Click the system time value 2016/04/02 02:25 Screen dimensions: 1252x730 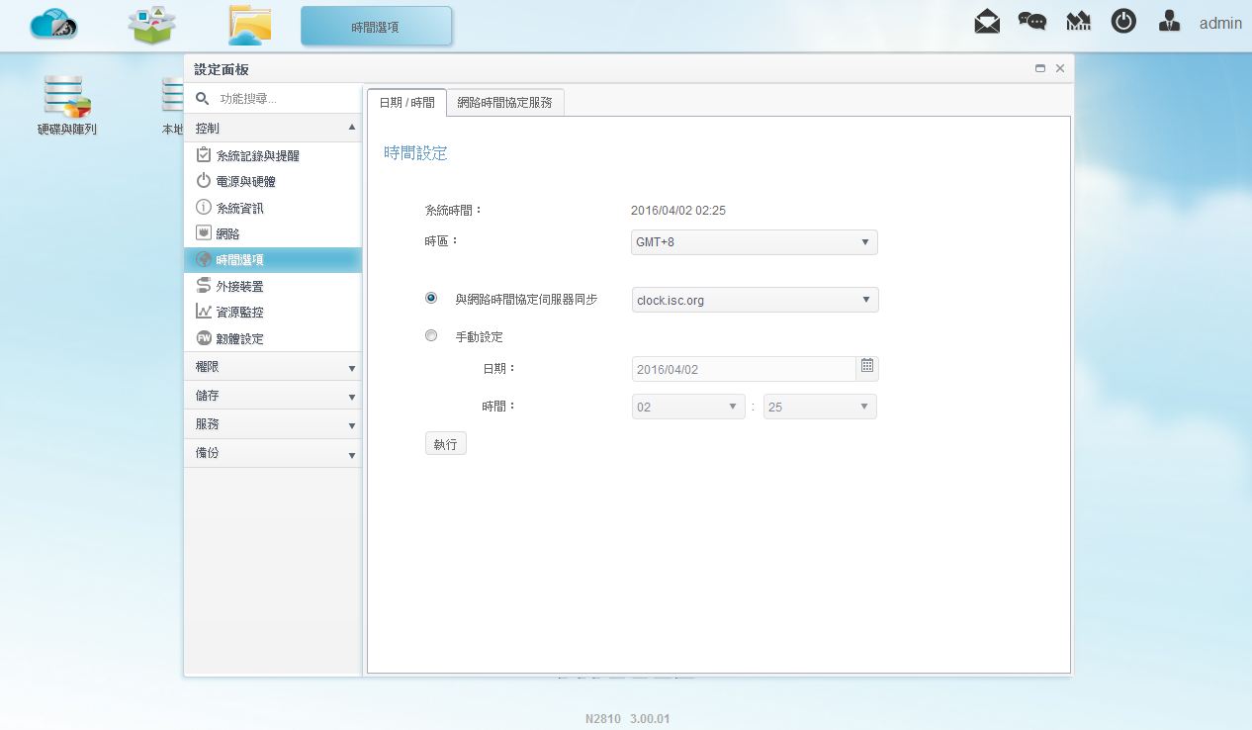pos(678,211)
